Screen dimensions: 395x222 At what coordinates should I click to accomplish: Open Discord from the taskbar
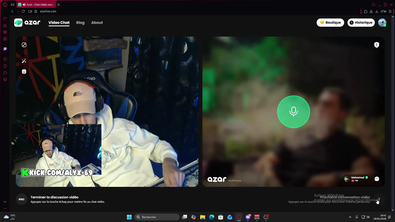point(248,217)
